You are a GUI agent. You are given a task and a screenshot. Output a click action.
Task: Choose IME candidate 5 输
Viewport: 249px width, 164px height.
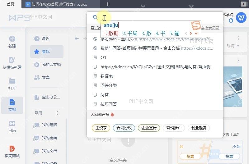(x=174, y=34)
